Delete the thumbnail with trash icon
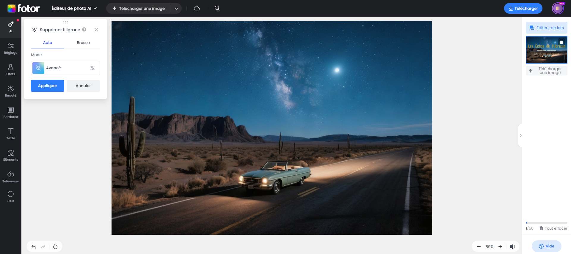571x254 pixels. click(561, 42)
